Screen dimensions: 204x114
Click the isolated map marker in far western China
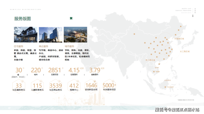click(134, 34)
